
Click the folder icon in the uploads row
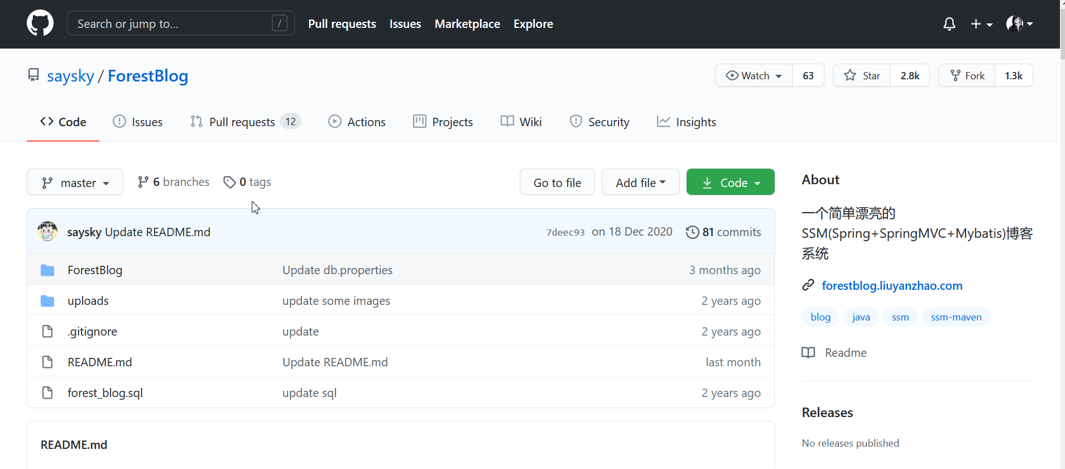(47, 301)
